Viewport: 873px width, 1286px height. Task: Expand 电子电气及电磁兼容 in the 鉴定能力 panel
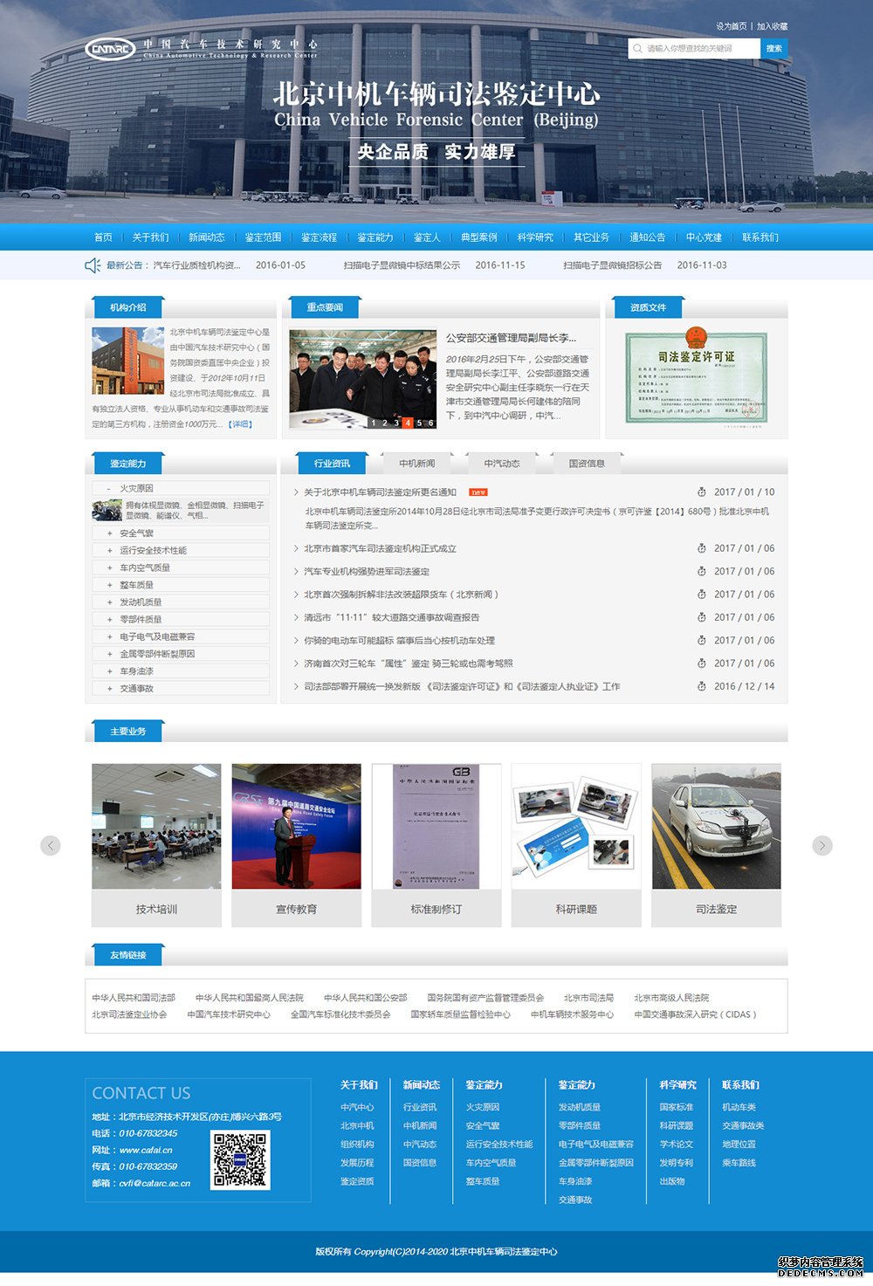point(181,637)
